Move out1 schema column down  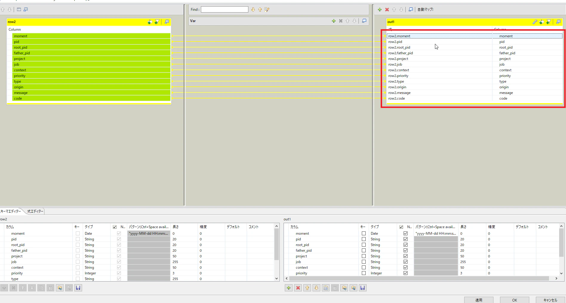316,288
